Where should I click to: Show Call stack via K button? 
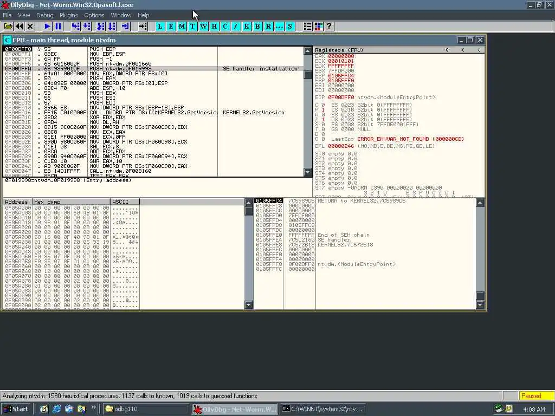tap(247, 26)
